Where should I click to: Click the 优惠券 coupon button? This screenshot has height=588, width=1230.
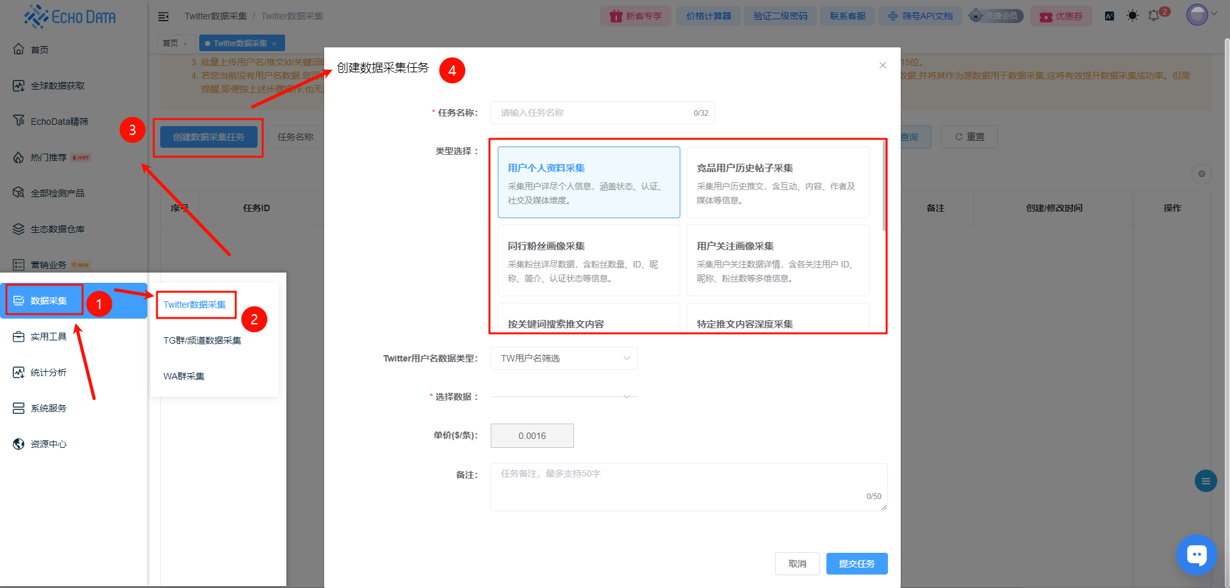coord(1061,16)
